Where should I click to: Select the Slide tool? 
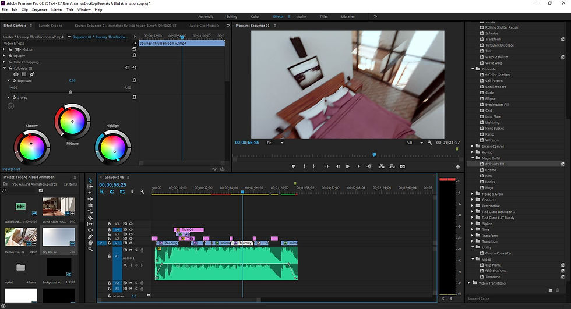[x=90, y=230]
